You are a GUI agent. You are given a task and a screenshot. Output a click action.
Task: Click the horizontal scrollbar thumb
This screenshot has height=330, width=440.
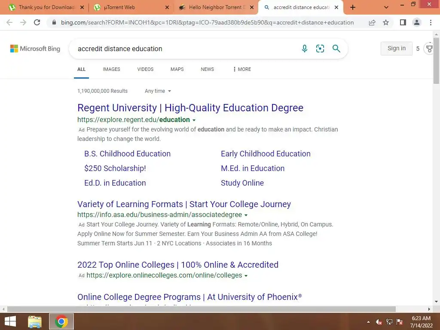(201, 309)
